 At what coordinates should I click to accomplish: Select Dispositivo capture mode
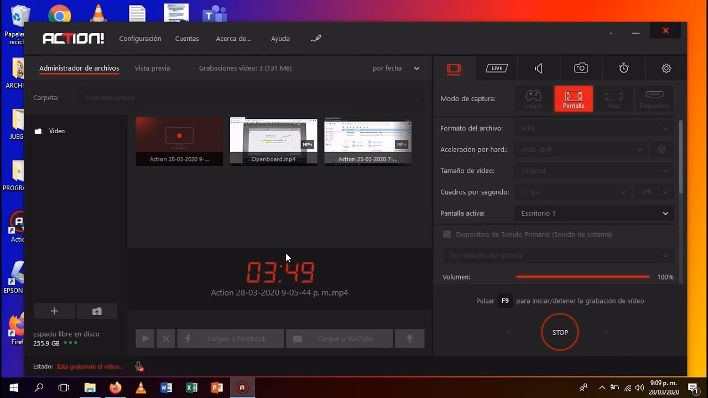(654, 99)
